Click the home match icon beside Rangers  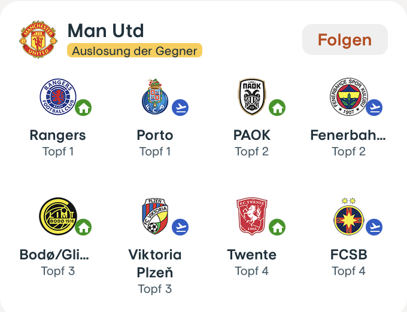point(83,108)
